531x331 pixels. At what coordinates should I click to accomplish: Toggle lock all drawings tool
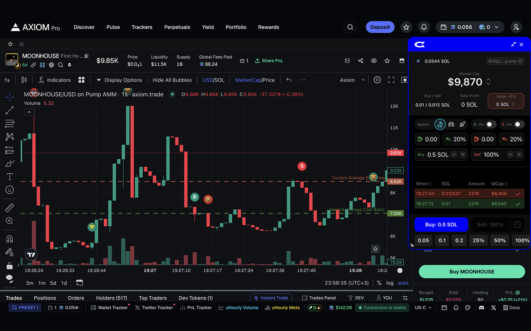pyautogui.click(x=10, y=265)
